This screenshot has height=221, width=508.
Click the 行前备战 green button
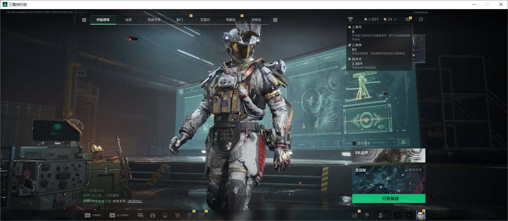389,198
